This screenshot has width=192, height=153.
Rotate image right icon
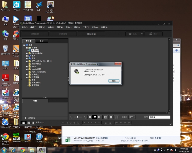click(x=110, y=123)
